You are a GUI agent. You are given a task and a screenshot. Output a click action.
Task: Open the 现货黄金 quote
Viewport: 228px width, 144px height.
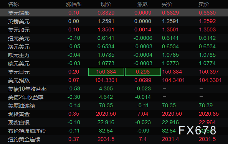(x=114, y=114)
